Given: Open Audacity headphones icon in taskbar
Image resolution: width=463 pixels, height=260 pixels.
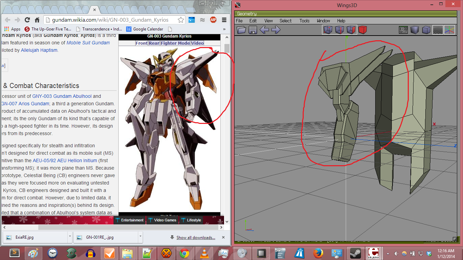Looking at the screenshot, I should [x=90, y=253].
